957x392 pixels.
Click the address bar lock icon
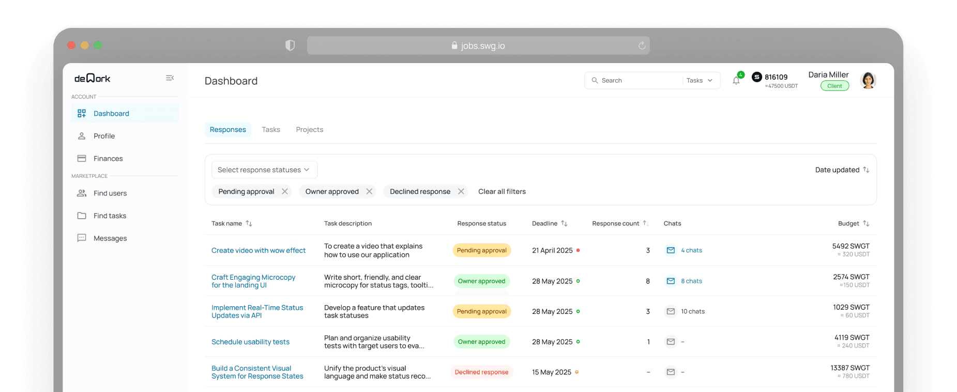(454, 46)
